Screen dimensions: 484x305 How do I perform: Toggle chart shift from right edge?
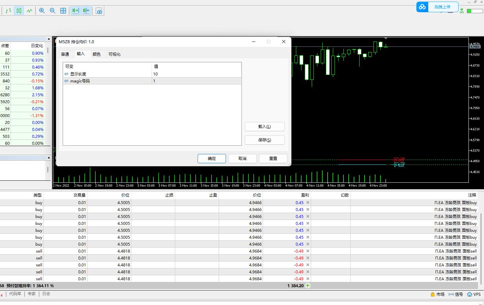click(x=86, y=11)
